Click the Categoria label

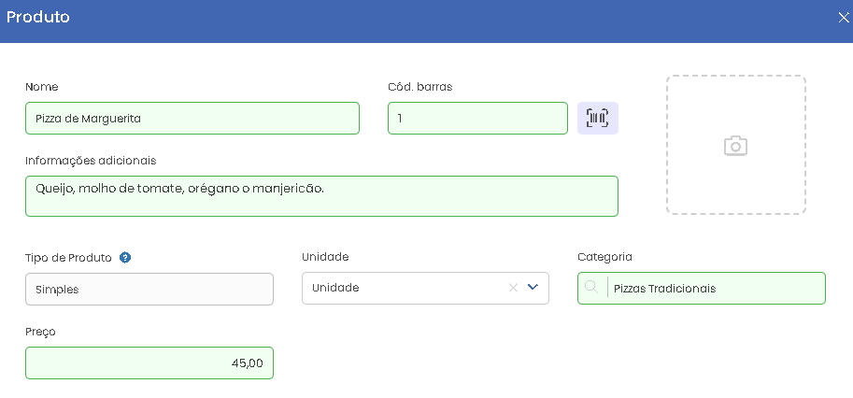pos(604,257)
